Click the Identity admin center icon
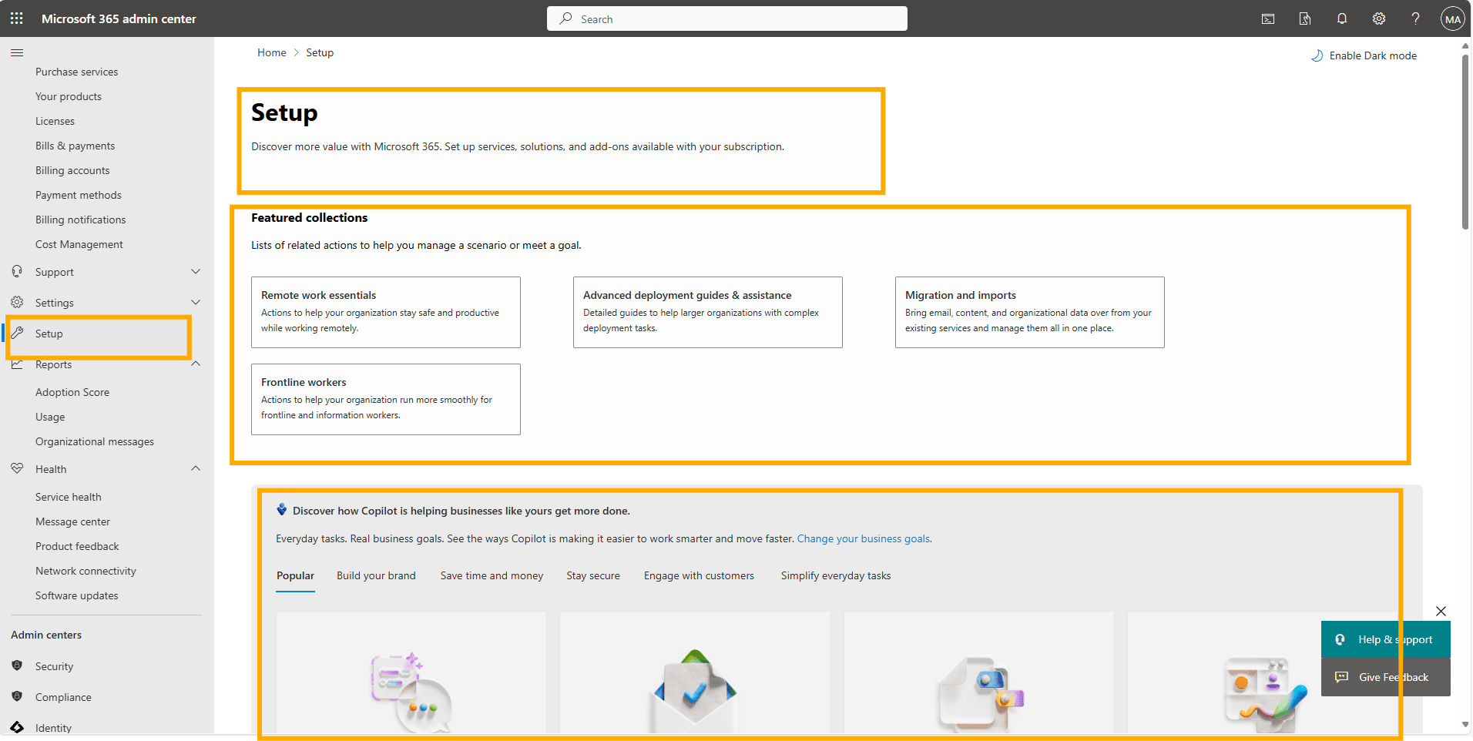Screen dimensions: 1473x741 point(17,727)
